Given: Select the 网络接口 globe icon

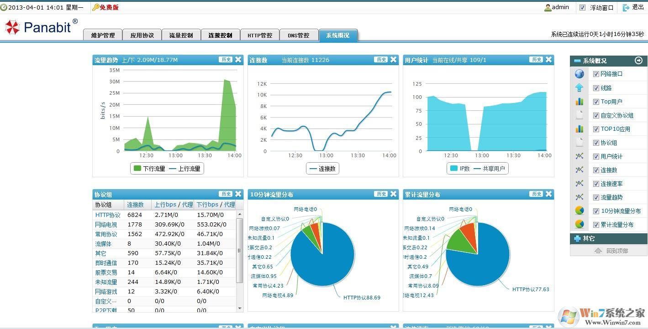Looking at the screenshot, I should tap(579, 73).
